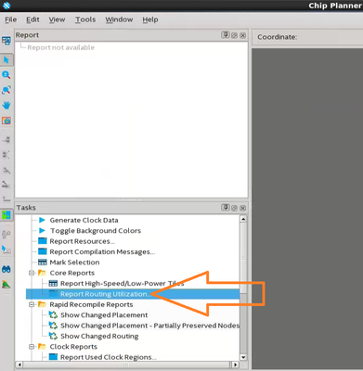The image size is (363, 371).
Task: Collapse the Core Reports folder
Action: [32, 273]
